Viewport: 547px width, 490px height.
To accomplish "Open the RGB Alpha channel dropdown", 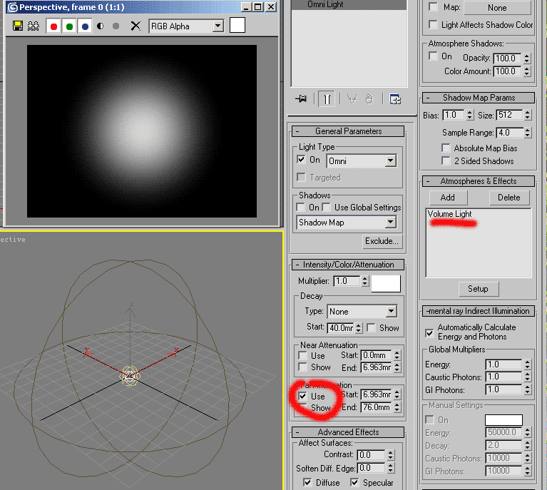I will [x=218, y=26].
